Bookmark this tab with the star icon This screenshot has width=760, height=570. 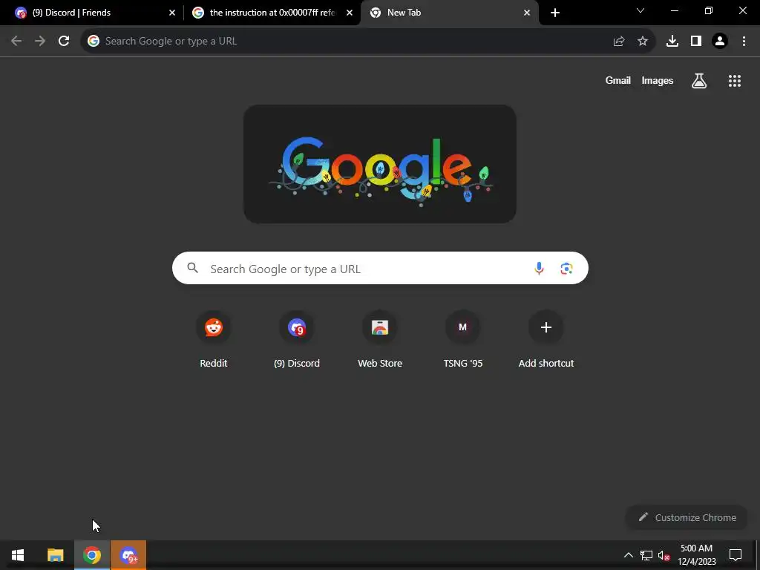coord(643,42)
